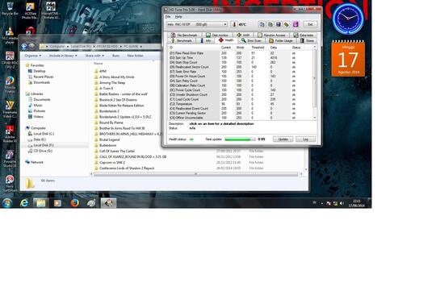436x295 pixels.
Task: Switch to the Benchmark tab
Action: tap(182, 40)
